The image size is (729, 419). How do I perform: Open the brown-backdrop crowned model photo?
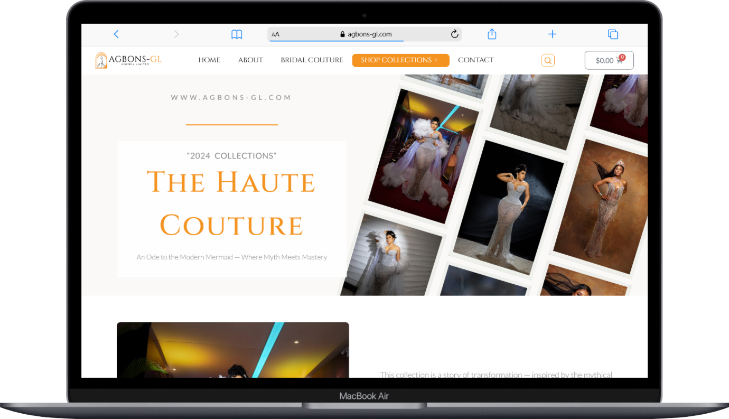tap(601, 206)
